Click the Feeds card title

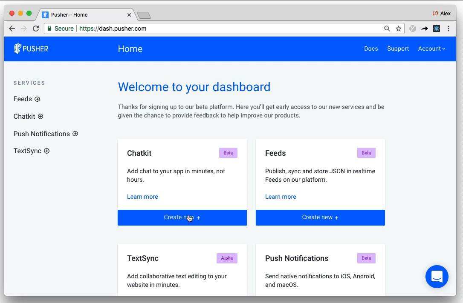coord(275,153)
